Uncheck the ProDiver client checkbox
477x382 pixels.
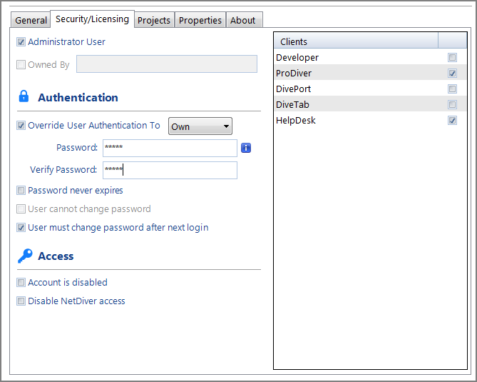click(452, 74)
